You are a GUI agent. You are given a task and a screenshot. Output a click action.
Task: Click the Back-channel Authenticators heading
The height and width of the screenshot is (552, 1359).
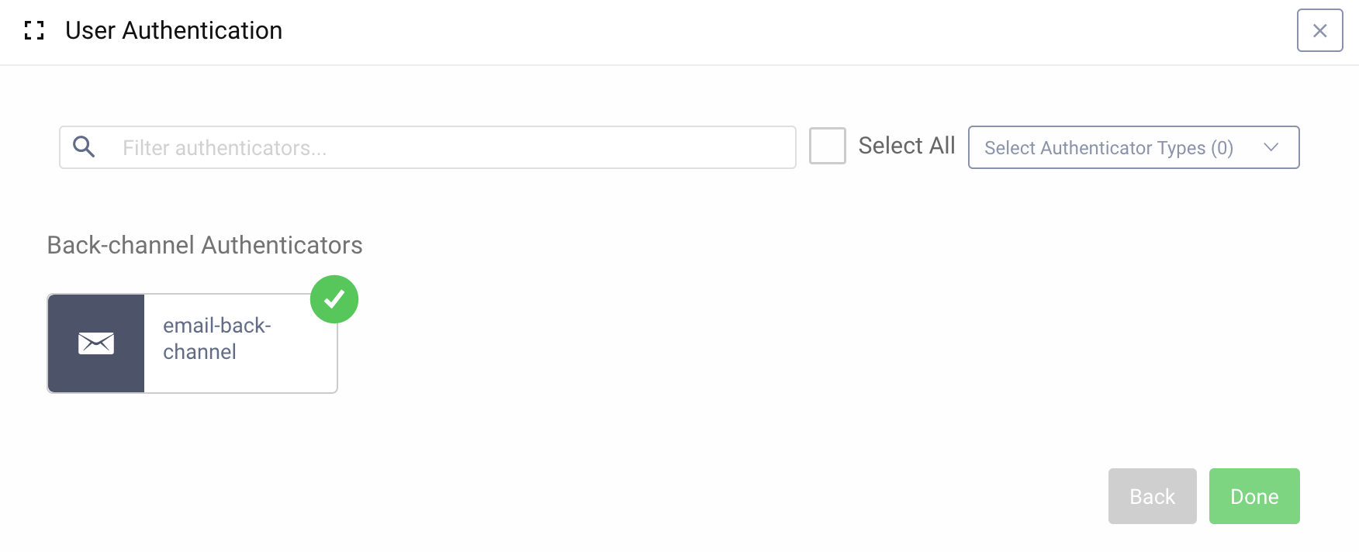205,245
